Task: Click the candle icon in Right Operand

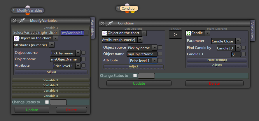Action: tap(188, 33)
